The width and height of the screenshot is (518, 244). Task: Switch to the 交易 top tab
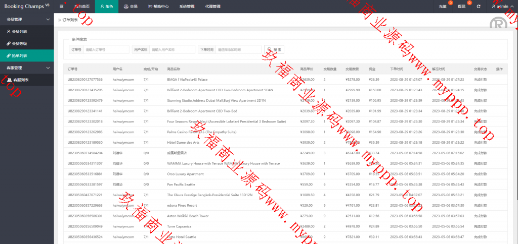pyautogui.click(x=131, y=7)
